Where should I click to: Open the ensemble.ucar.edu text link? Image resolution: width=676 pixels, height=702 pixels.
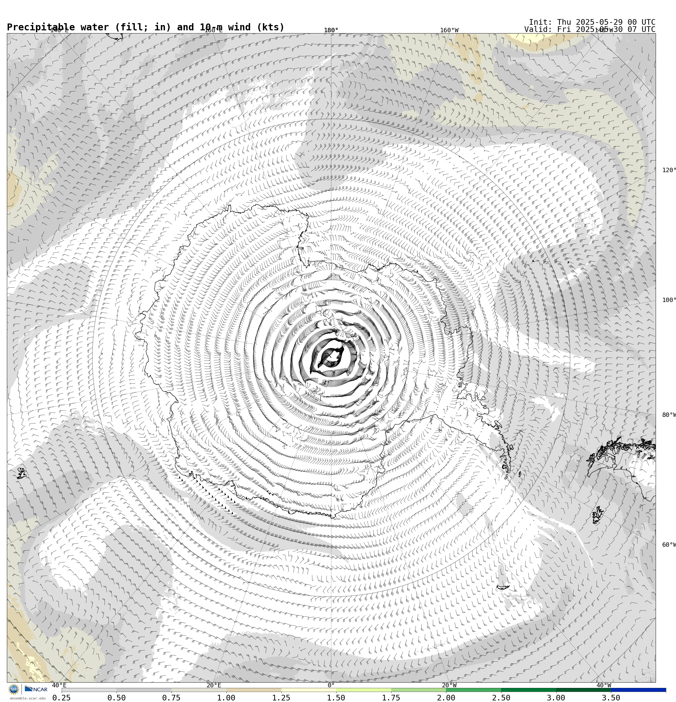[28, 698]
